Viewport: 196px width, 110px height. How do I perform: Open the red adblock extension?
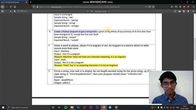pyautogui.click(x=184, y=7)
